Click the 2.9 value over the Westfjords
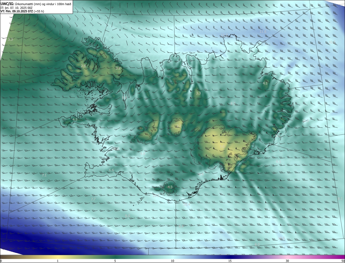This screenshot has height=263, width=345. pos(83,66)
